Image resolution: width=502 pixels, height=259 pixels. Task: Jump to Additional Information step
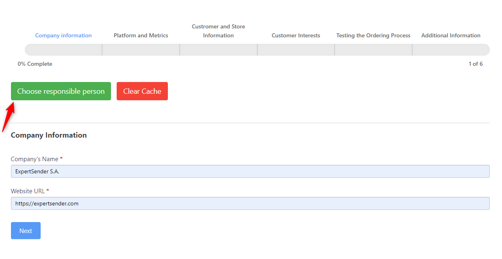click(x=451, y=35)
